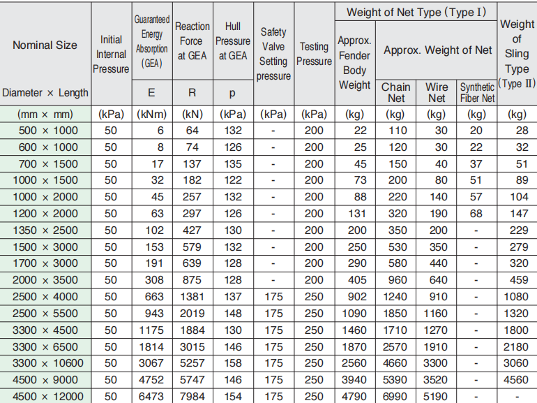
Task: Select the '(kN)' unit cell
Action: [192, 115]
